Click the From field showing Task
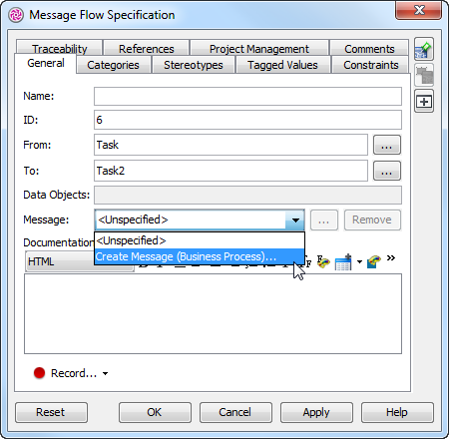 (x=230, y=145)
